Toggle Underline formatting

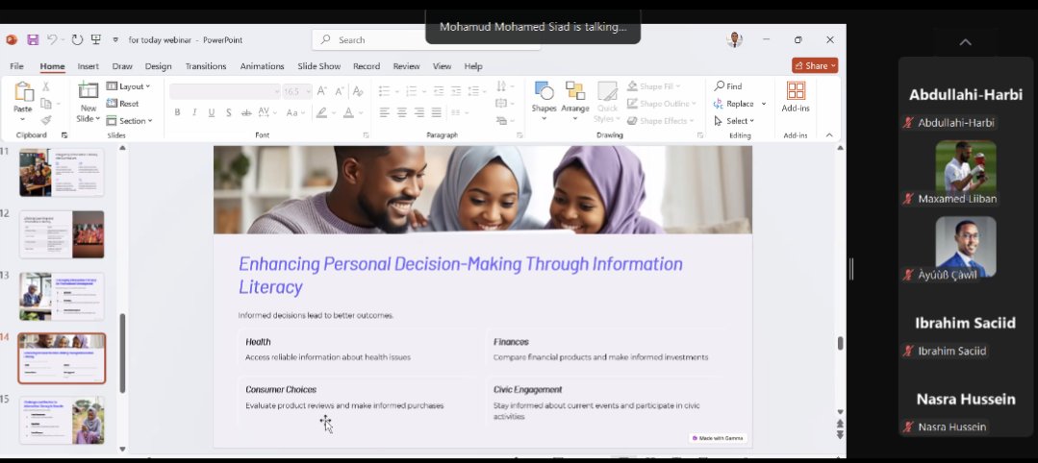[212, 113]
